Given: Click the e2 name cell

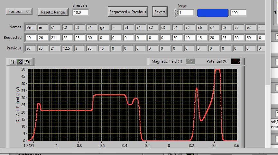Looking at the screenshot, I should (251, 27).
